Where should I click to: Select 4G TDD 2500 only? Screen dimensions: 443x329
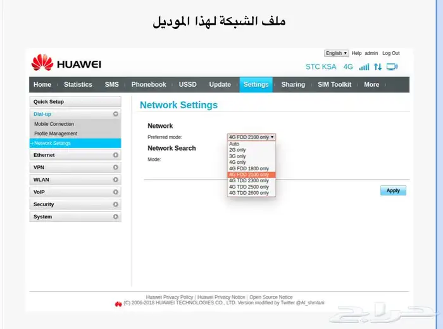[x=251, y=187]
